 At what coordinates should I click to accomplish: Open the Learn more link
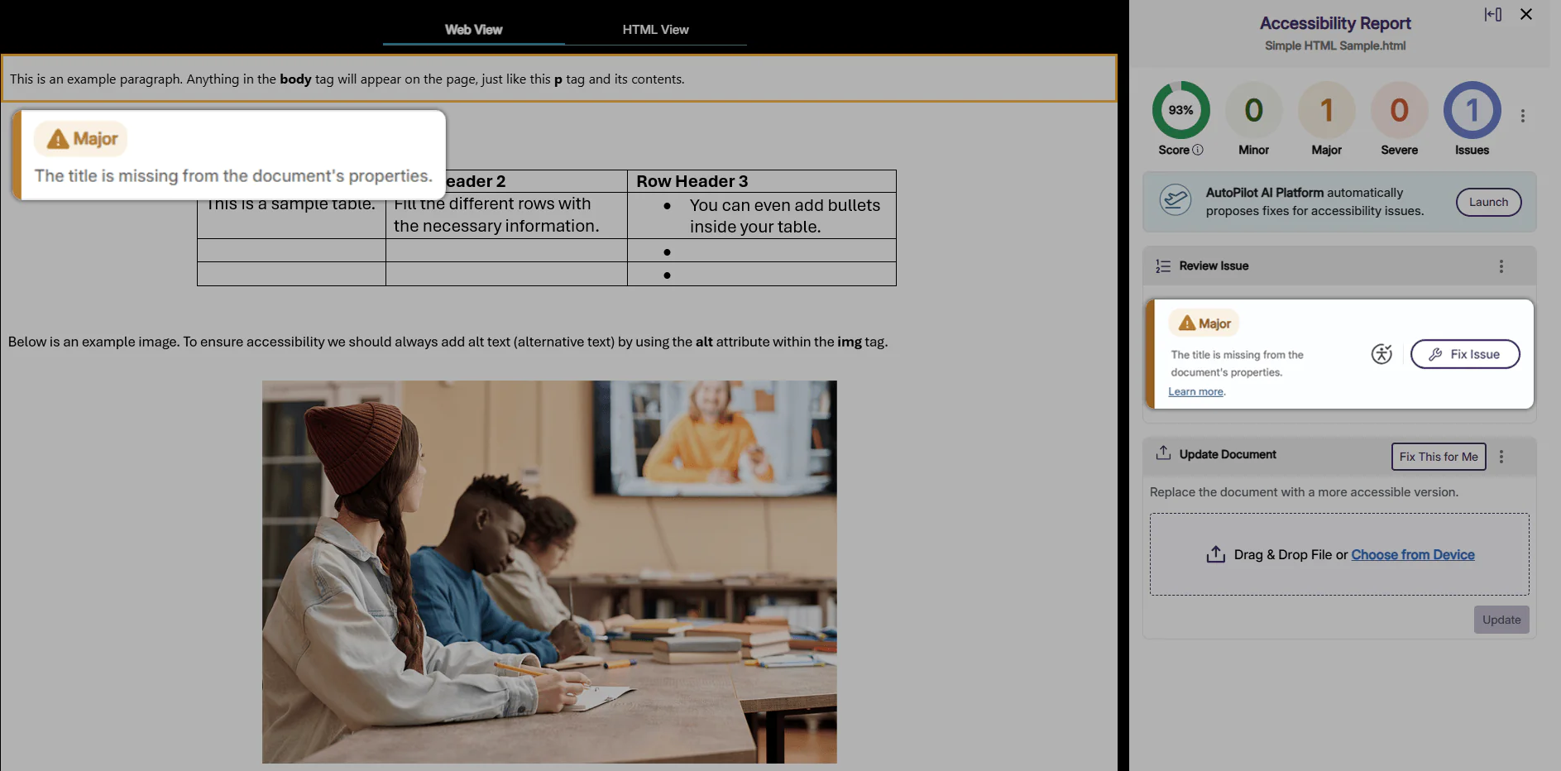(1195, 390)
